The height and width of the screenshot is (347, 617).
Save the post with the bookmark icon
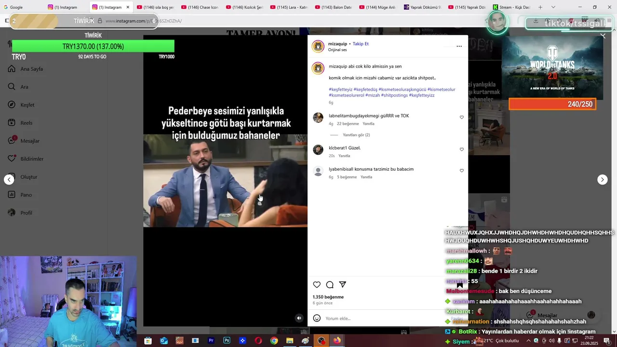(x=459, y=285)
